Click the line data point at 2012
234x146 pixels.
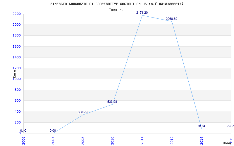pyautogui.click(x=172, y=21)
